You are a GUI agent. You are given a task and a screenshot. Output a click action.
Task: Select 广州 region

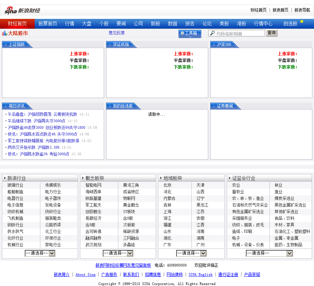(x=200, y=245)
